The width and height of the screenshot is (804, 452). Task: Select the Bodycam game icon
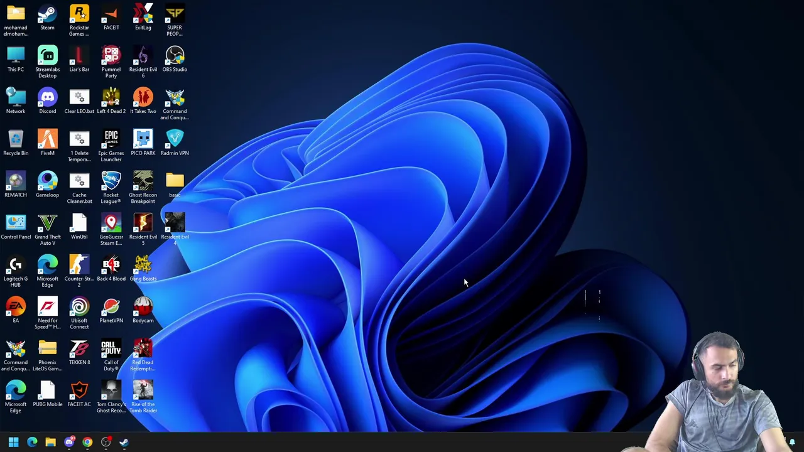point(143,311)
